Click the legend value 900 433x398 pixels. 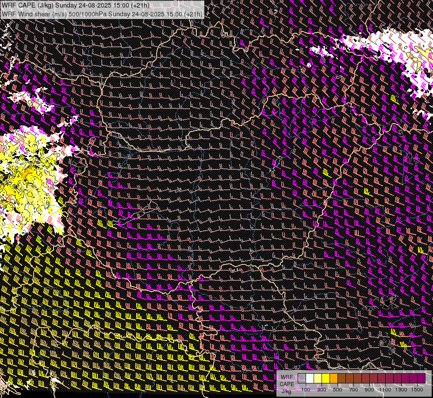[369, 390]
